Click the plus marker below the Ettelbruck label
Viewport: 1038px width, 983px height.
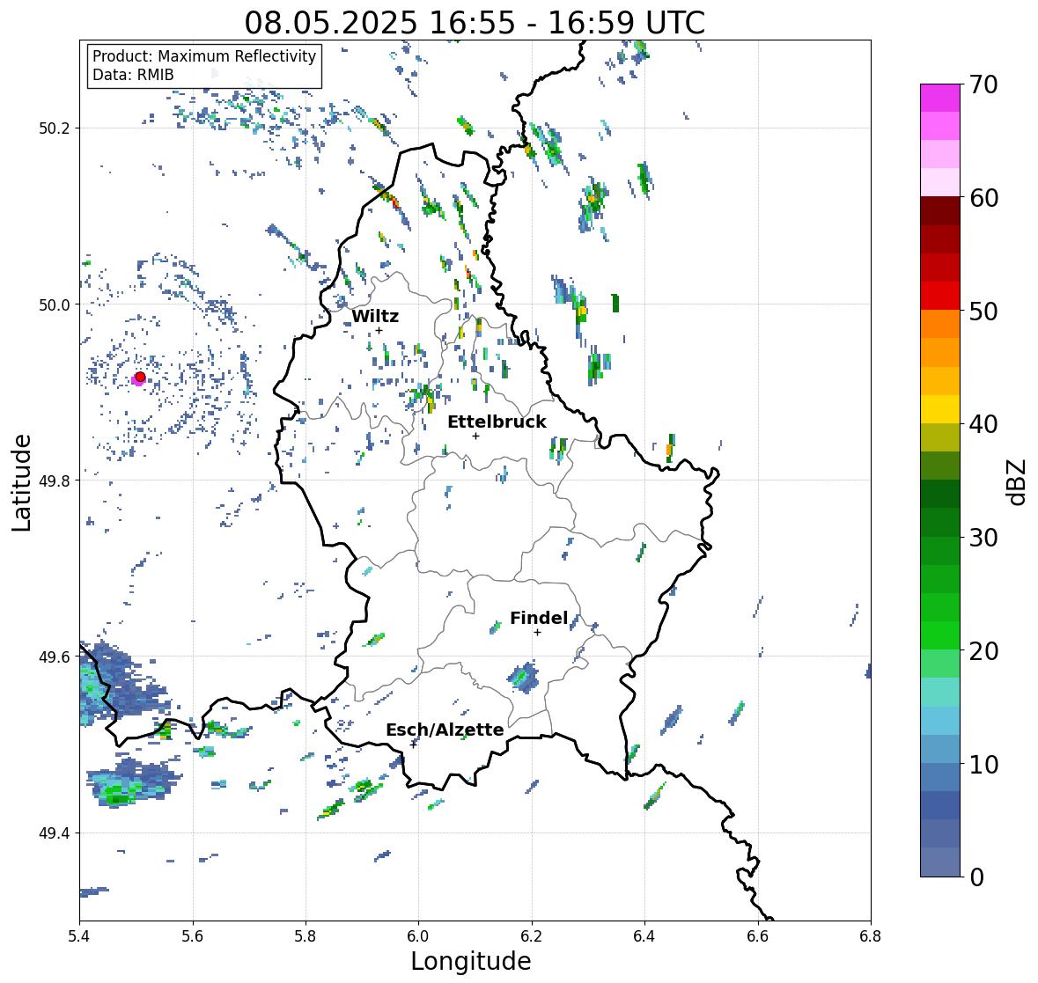click(x=475, y=436)
